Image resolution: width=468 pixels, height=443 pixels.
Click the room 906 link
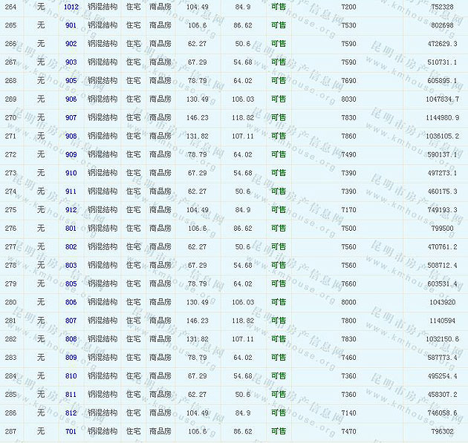(71, 99)
